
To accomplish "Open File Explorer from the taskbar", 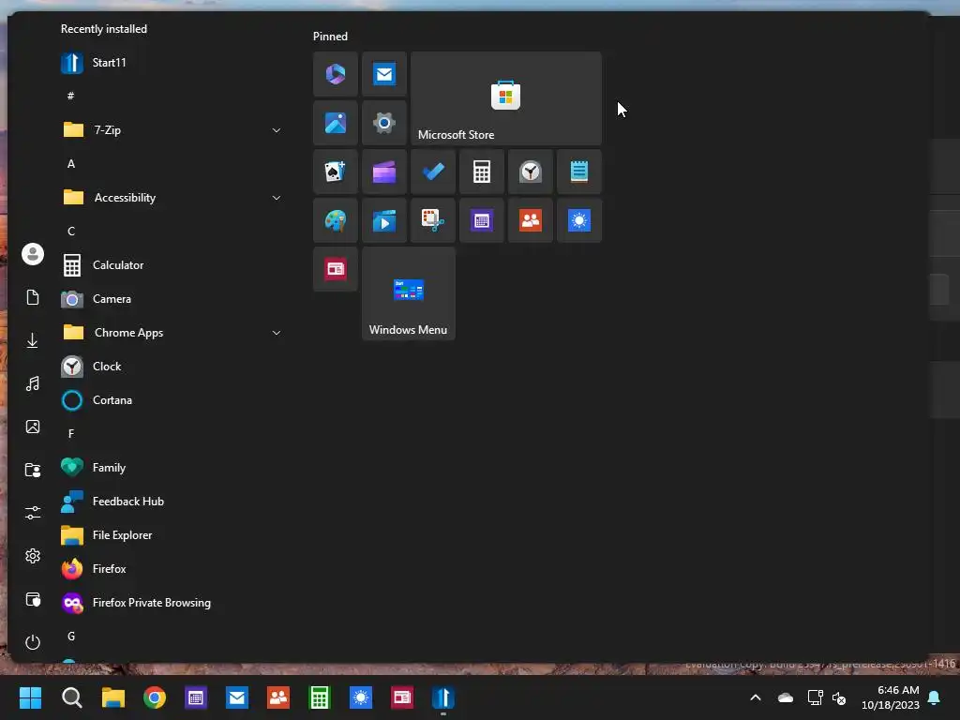I will 113,697.
